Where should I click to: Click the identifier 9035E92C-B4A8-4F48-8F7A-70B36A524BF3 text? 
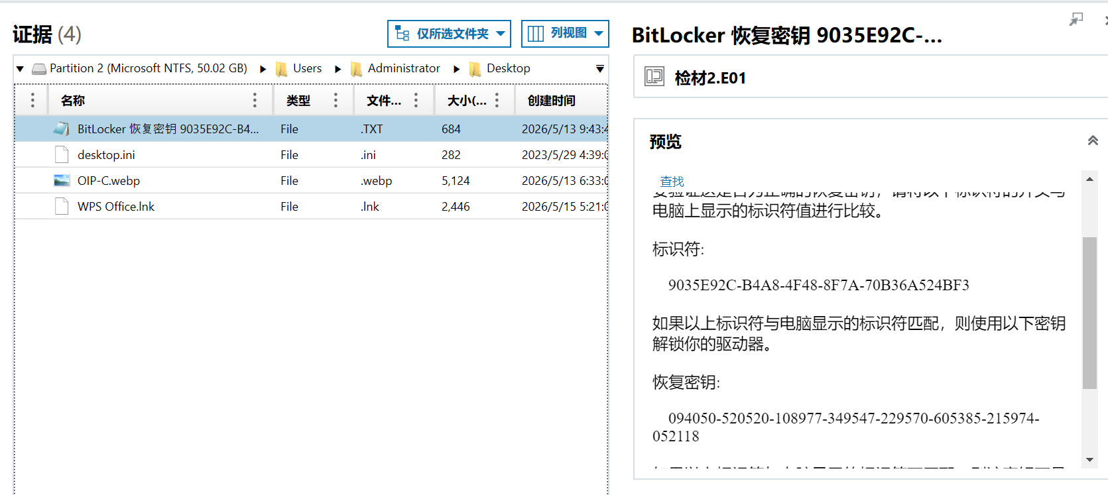(x=818, y=285)
